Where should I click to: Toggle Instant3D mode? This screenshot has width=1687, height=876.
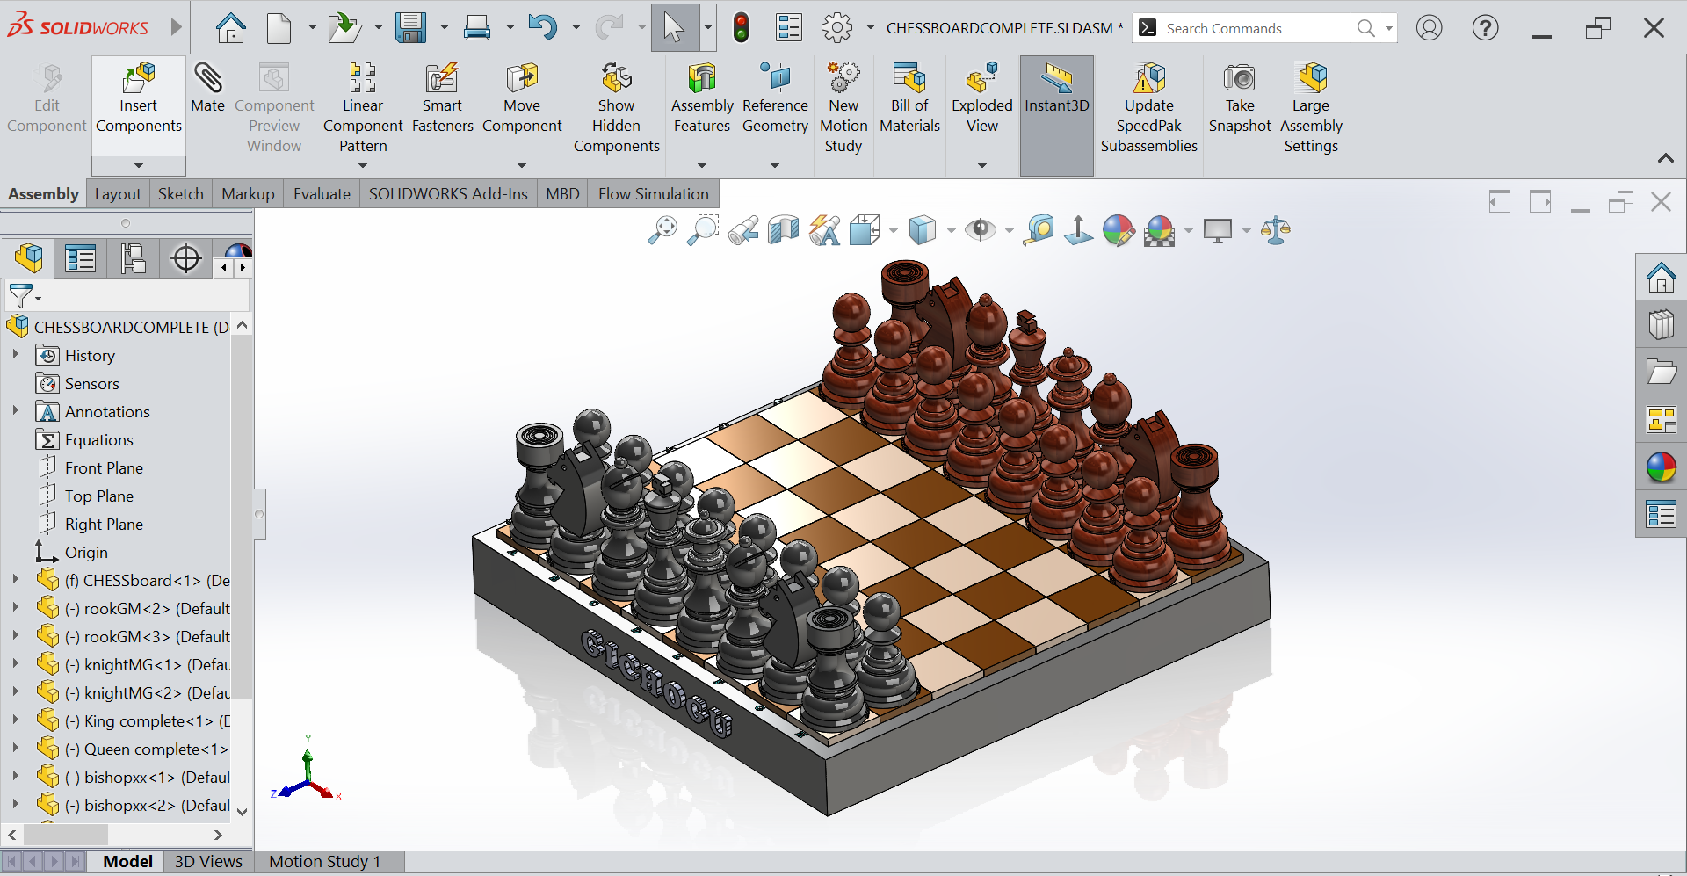tap(1057, 116)
